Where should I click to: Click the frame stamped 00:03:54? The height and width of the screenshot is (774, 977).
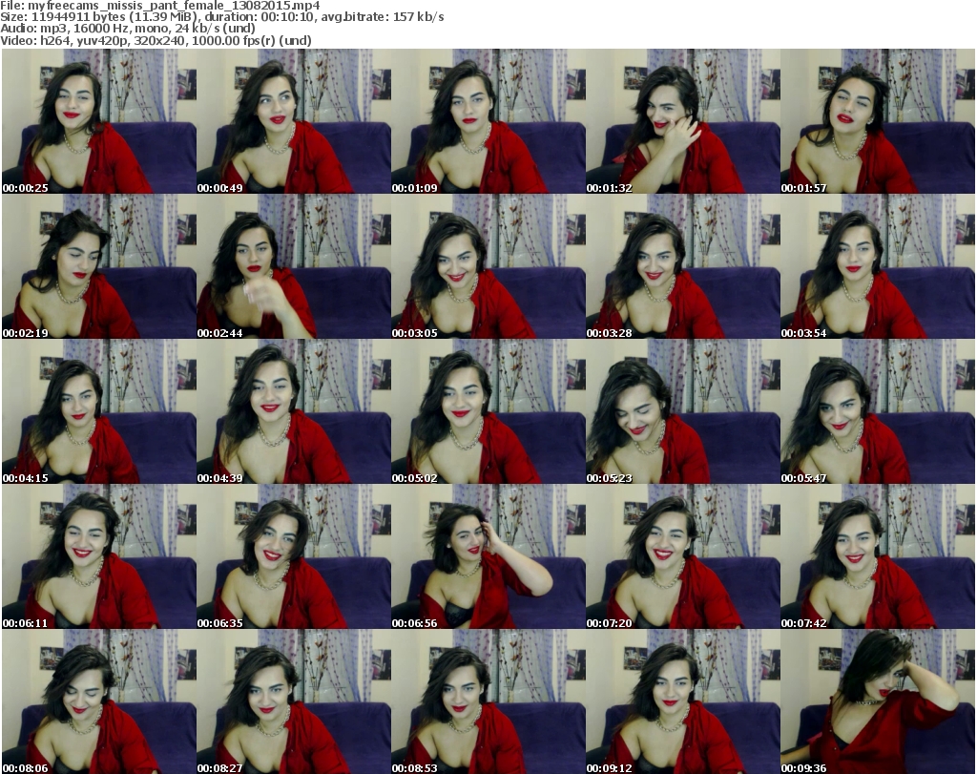[x=878, y=266]
